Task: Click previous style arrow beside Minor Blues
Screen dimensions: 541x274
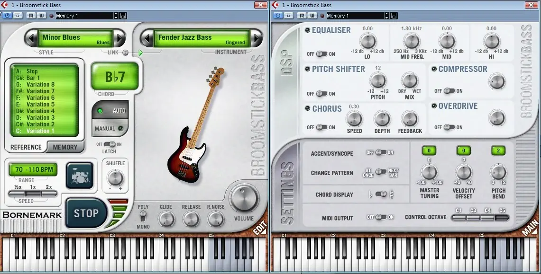Action: pyautogui.click(x=31, y=38)
